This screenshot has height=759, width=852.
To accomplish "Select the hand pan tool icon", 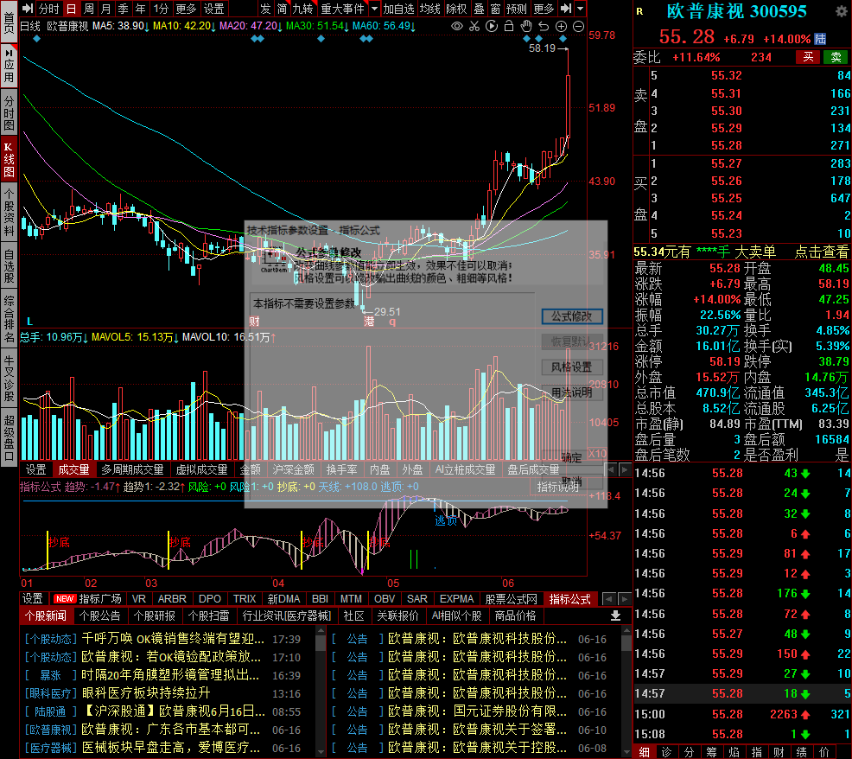I will (x=526, y=26).
